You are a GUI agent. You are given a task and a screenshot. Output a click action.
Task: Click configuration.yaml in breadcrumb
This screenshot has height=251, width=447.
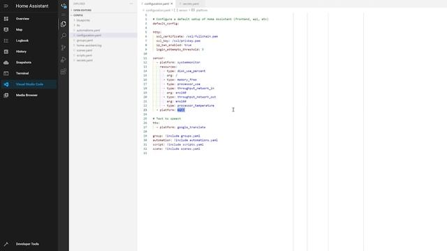click(x=158, y=10)
